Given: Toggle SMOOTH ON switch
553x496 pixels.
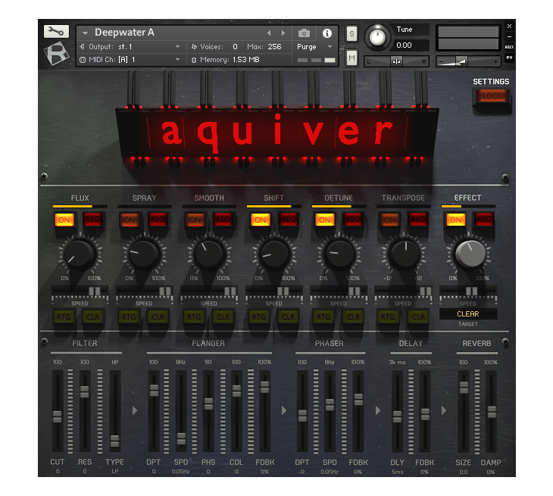Looking at the screenshot, I should click(x=195, y=220).
